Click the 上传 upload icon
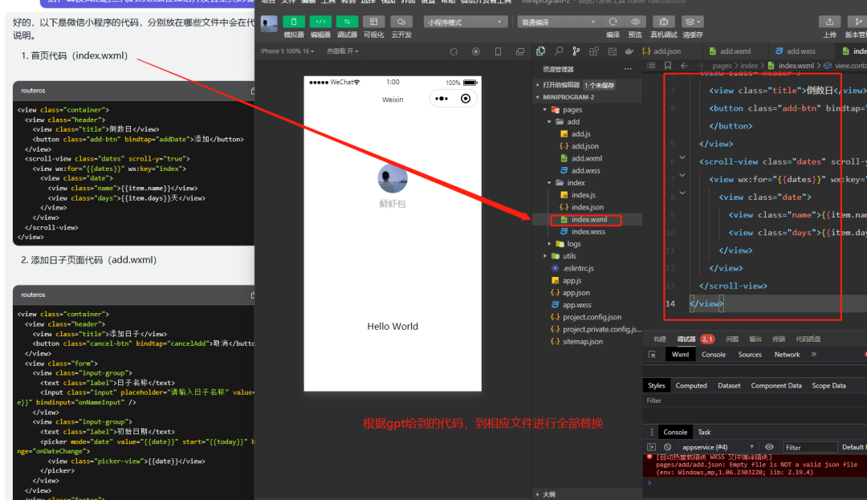This screenshot has width=867, height=500. pos(829,22)
